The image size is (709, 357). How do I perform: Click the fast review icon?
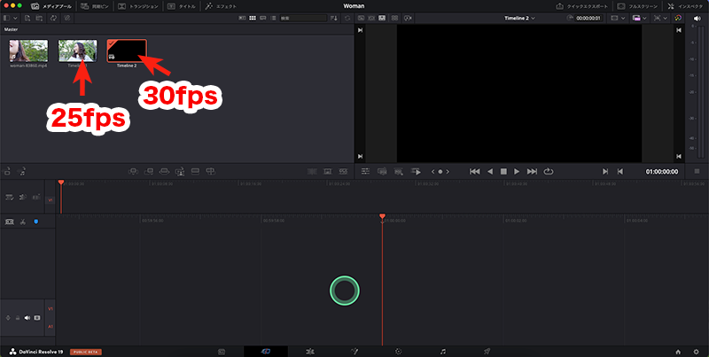[408, 18]
